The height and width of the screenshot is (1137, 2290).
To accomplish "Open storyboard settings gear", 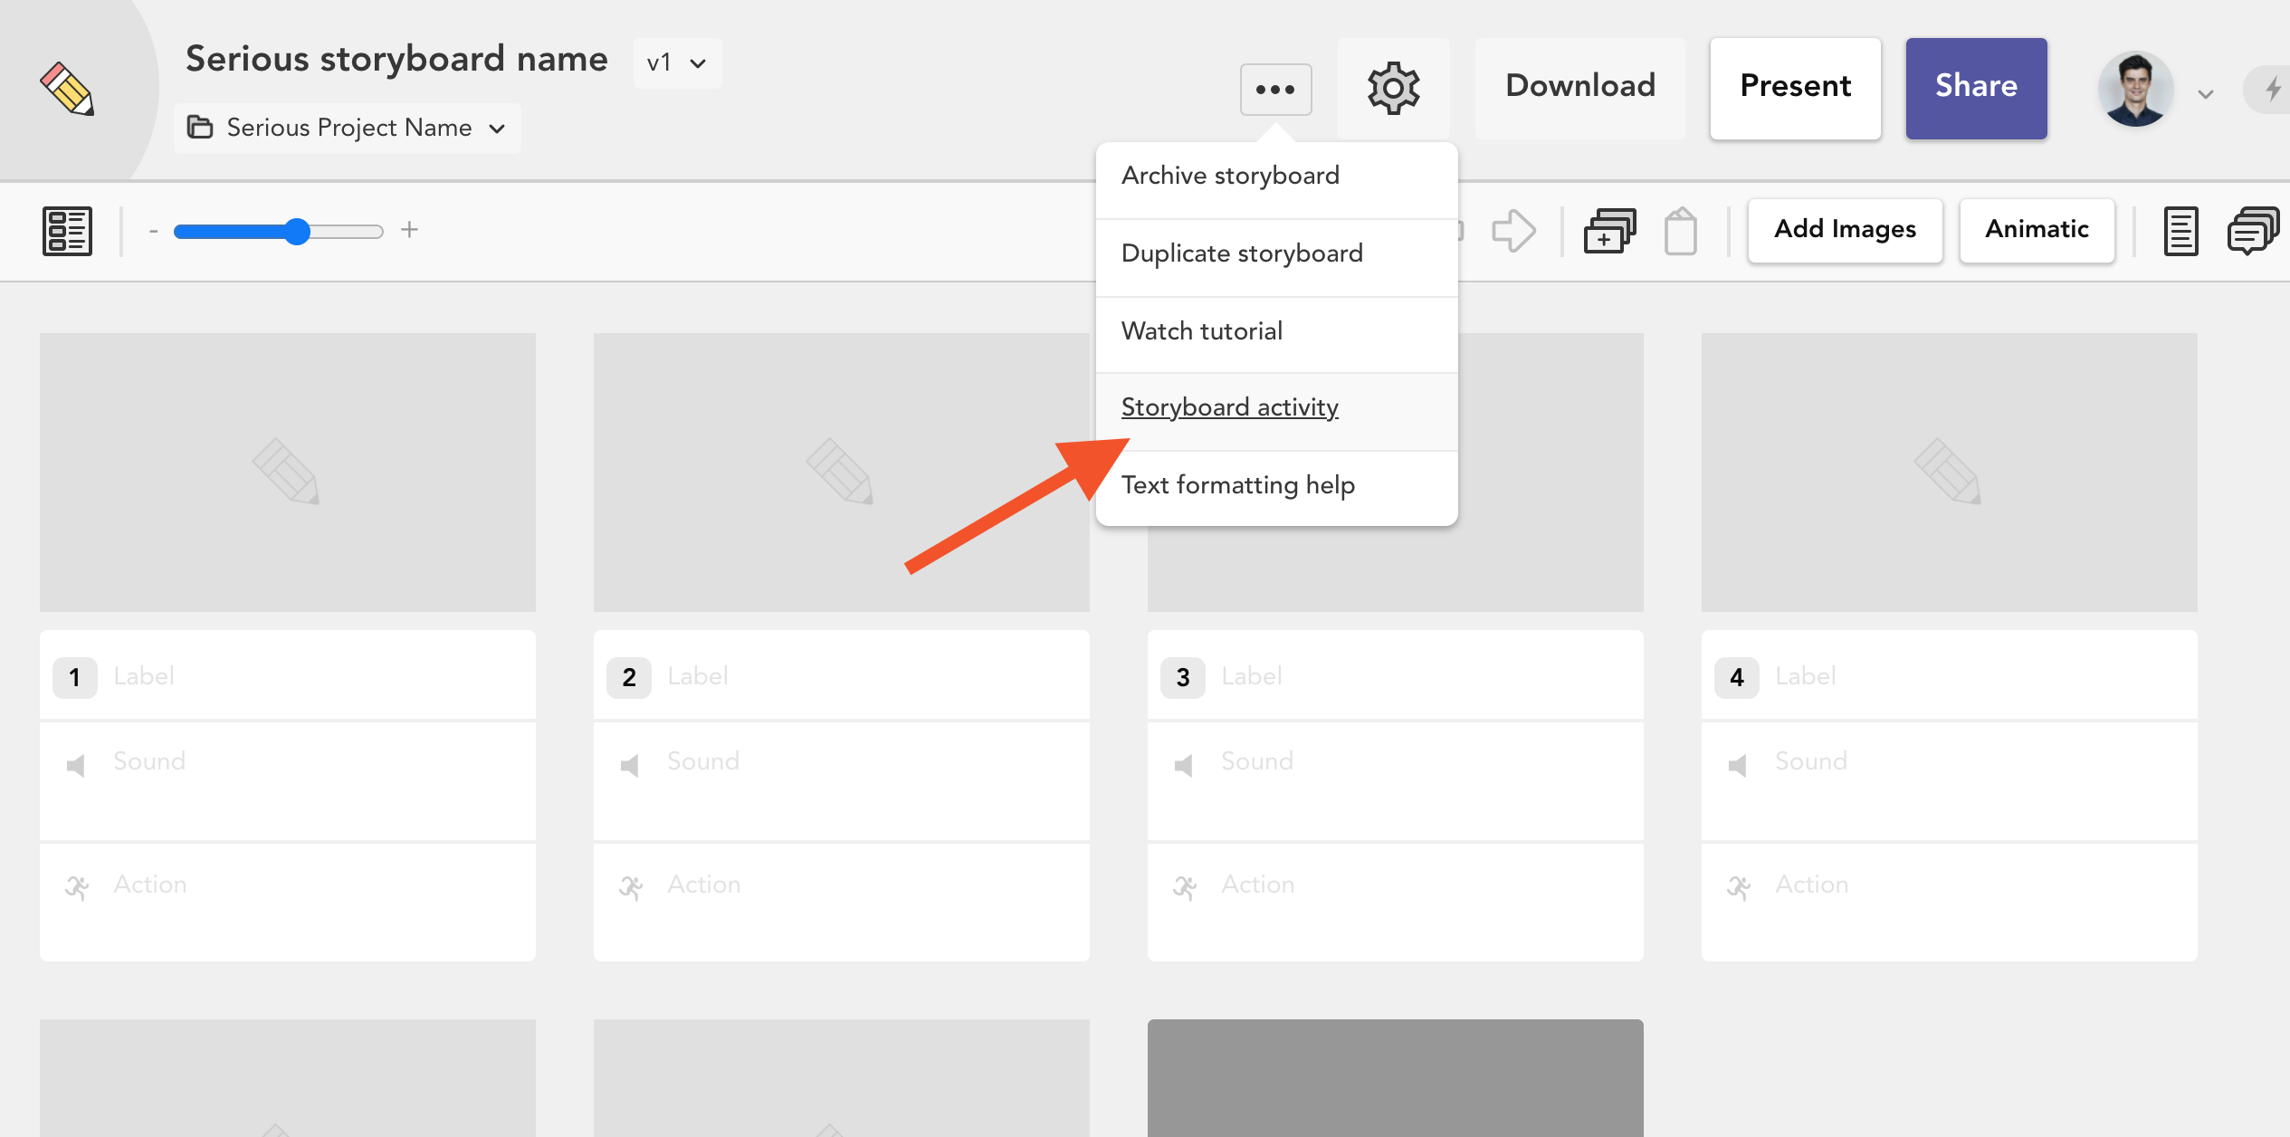I will 1393,88.
